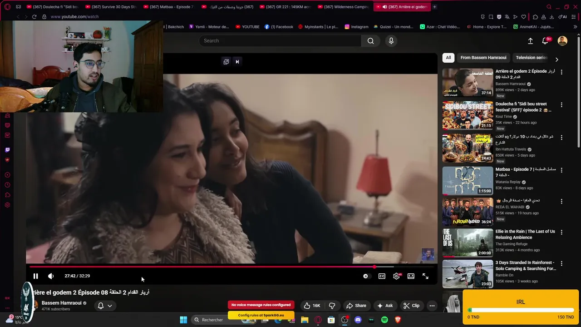
Task: Open options for Ibn Hattuta Travels video
Action: click(561, 137)
